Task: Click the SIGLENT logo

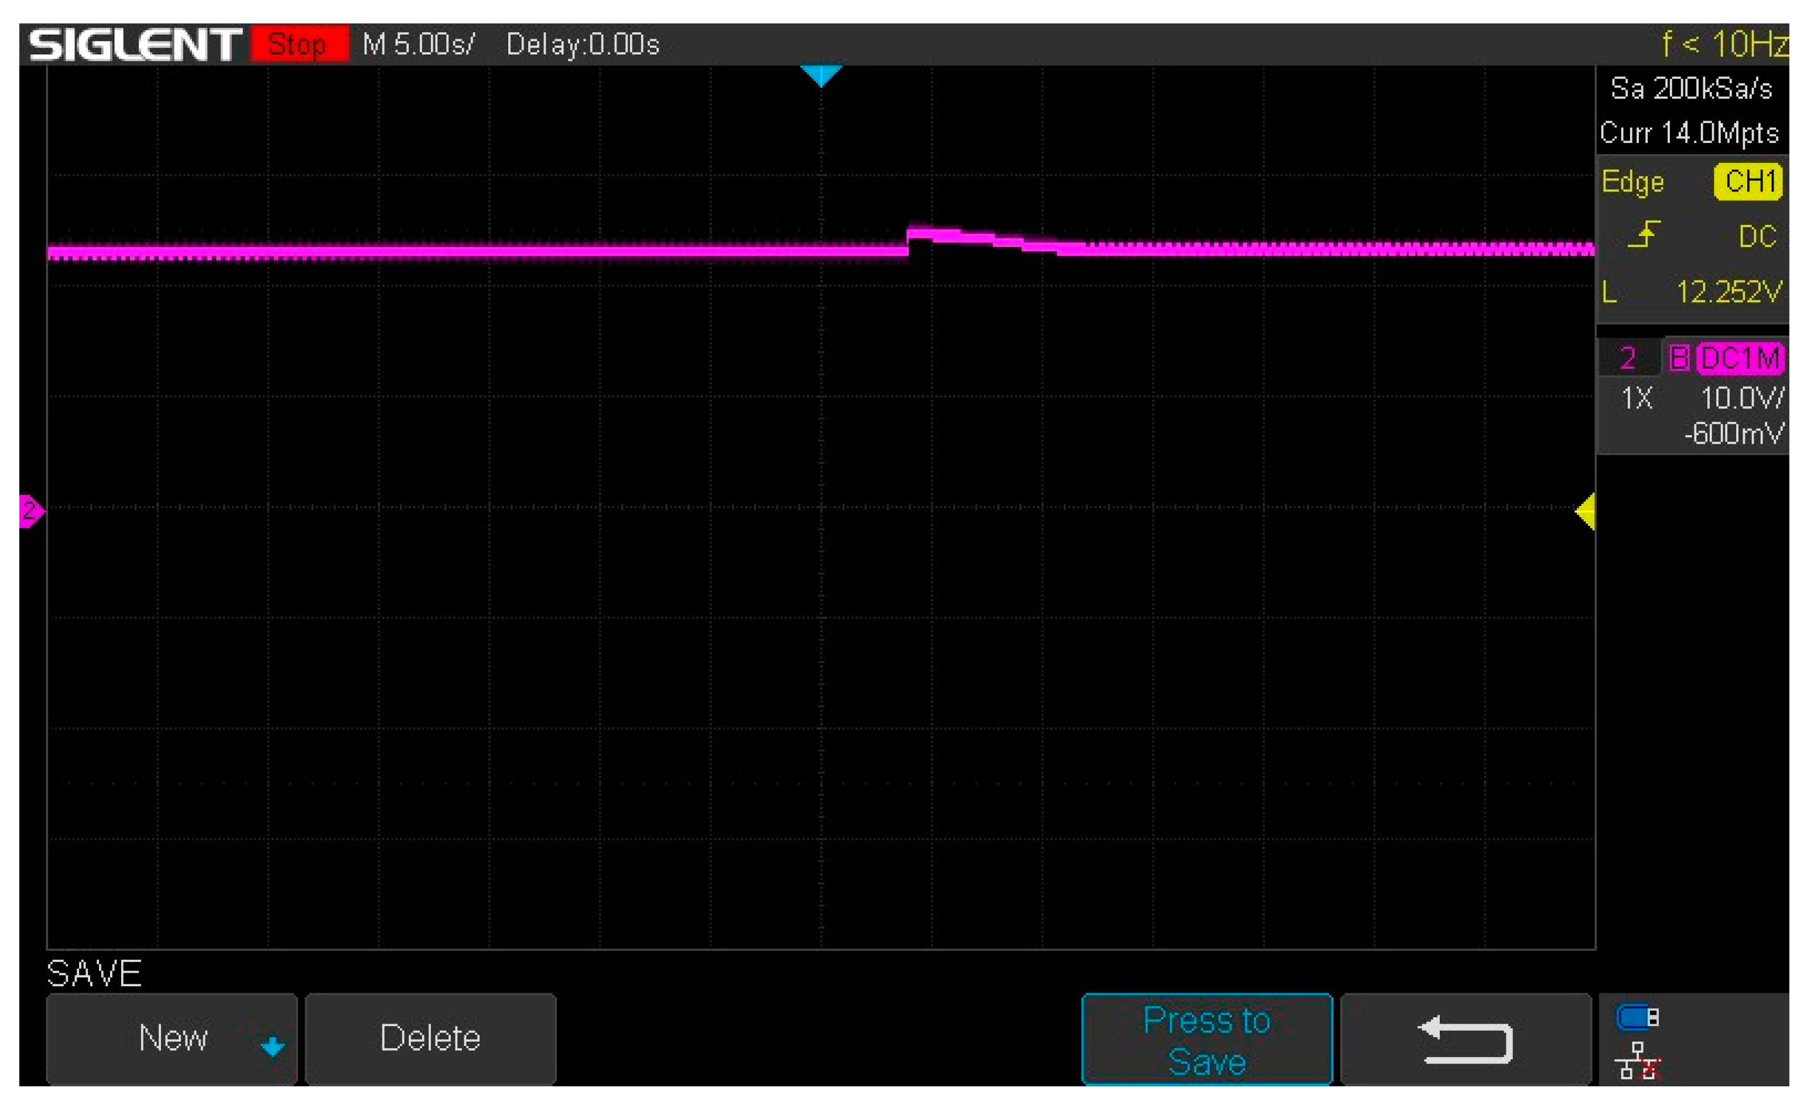Action: tap(136, 46)
